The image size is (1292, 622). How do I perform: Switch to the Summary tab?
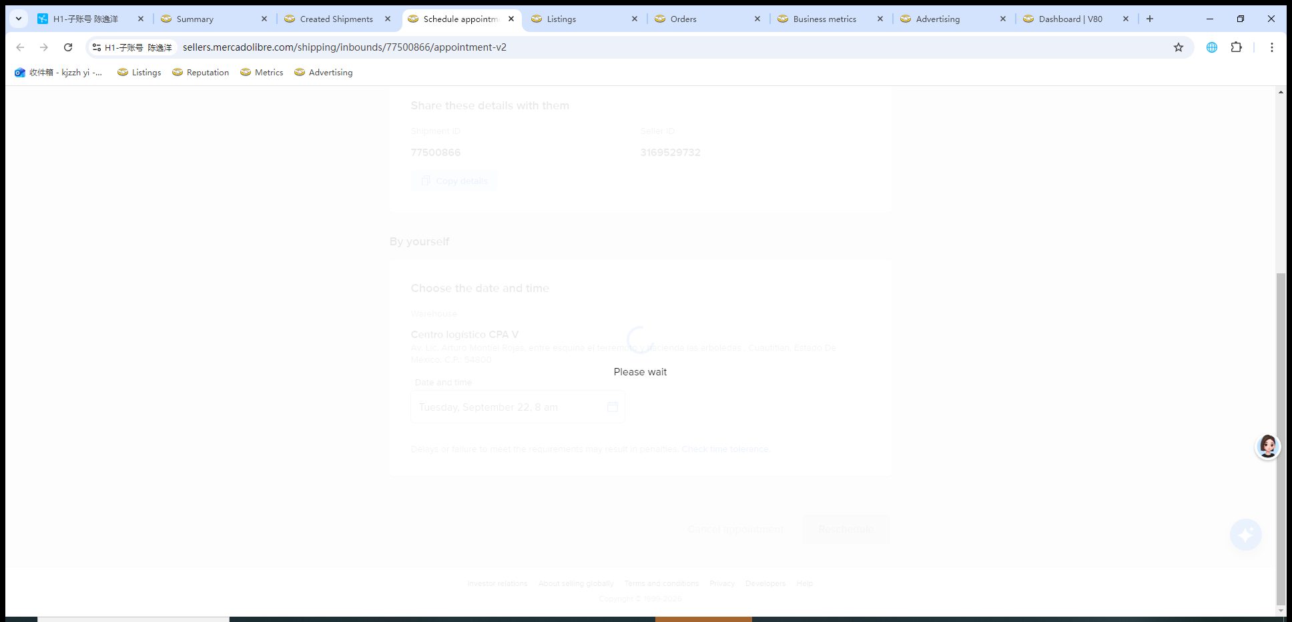(212, 19)
